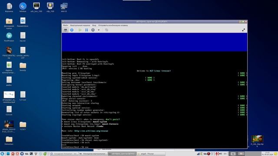Image resolution: width=278 pixels, height=156 pixels.
Task: Show the graphical console view in VM toolbar
Action: [x=66, y=30]
